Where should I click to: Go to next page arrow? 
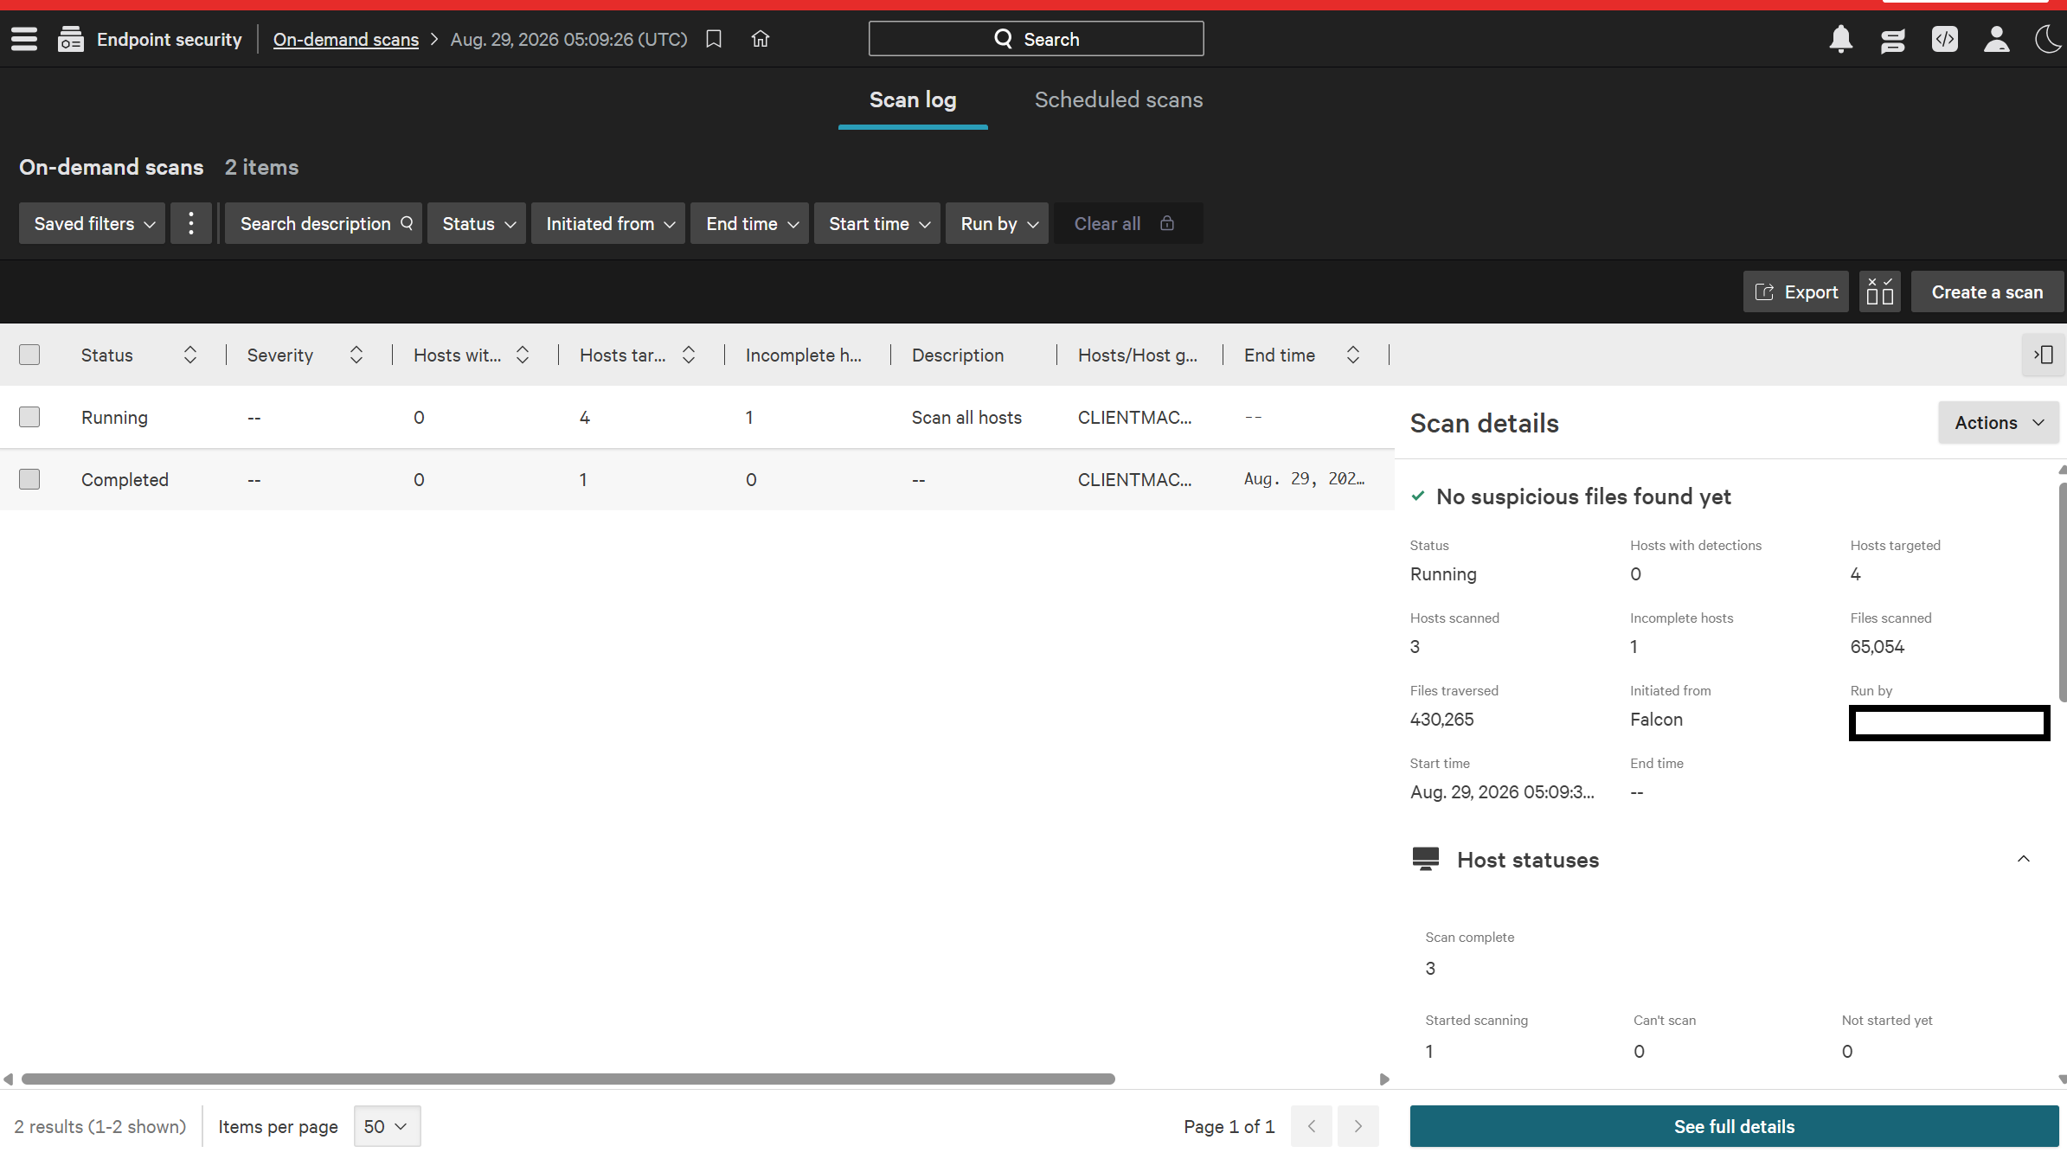1358,1126
